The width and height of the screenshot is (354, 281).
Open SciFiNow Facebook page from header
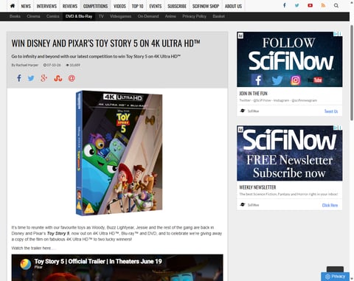click(x=285, y=5)
